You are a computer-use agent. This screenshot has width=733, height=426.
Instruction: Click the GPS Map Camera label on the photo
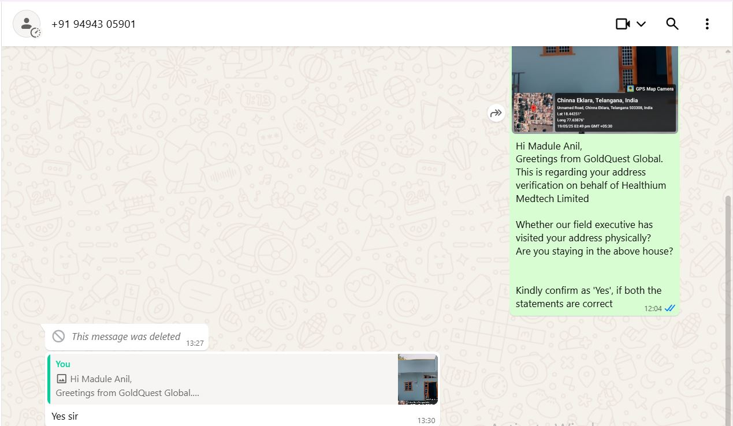650,89
